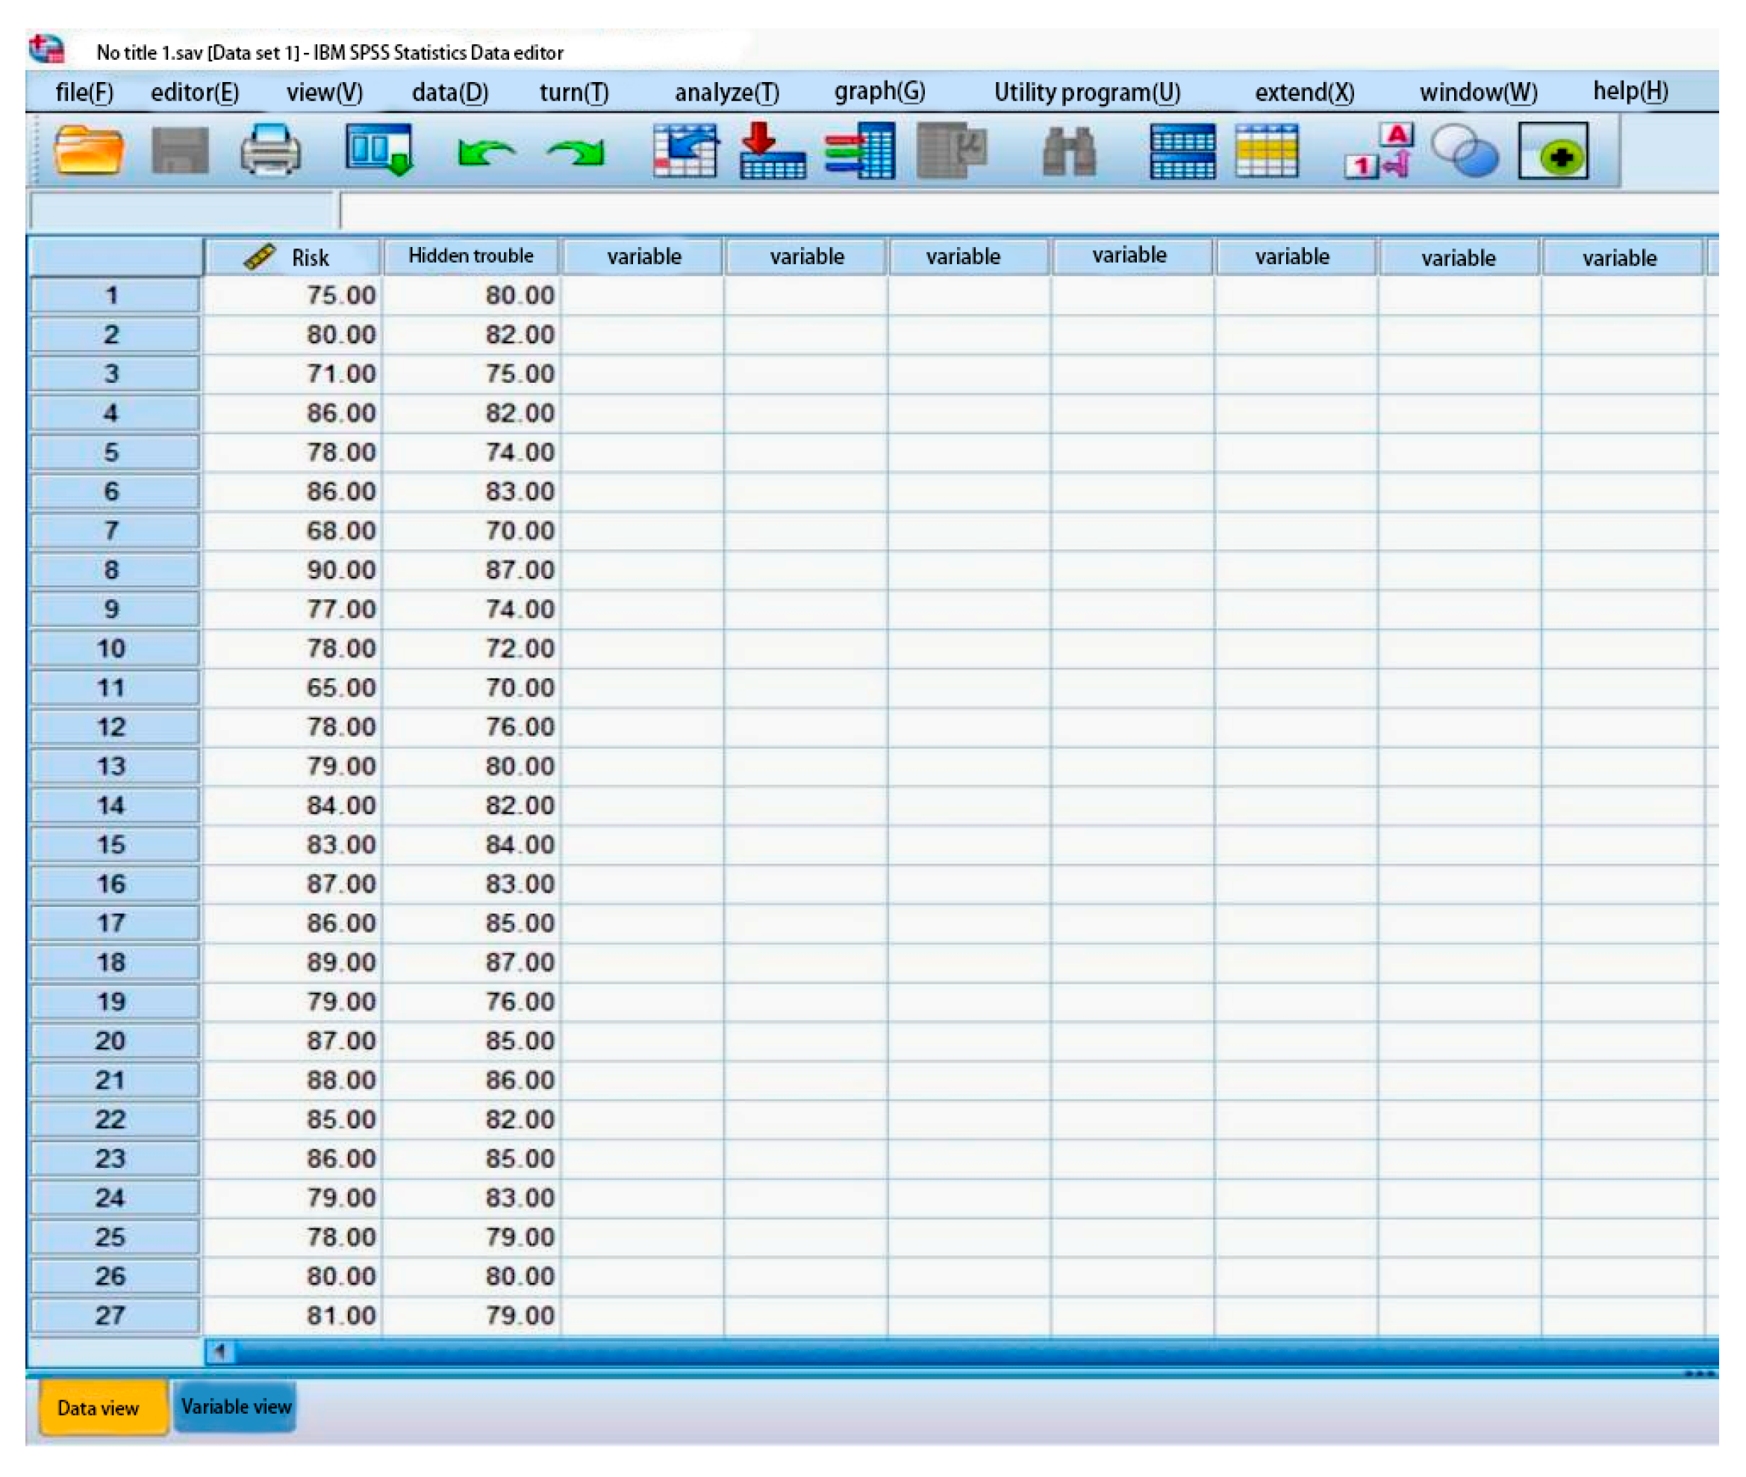Click Risk cell 89.00 in row 18
This screenshot has height=1477, width=1746.
(293, 962)
